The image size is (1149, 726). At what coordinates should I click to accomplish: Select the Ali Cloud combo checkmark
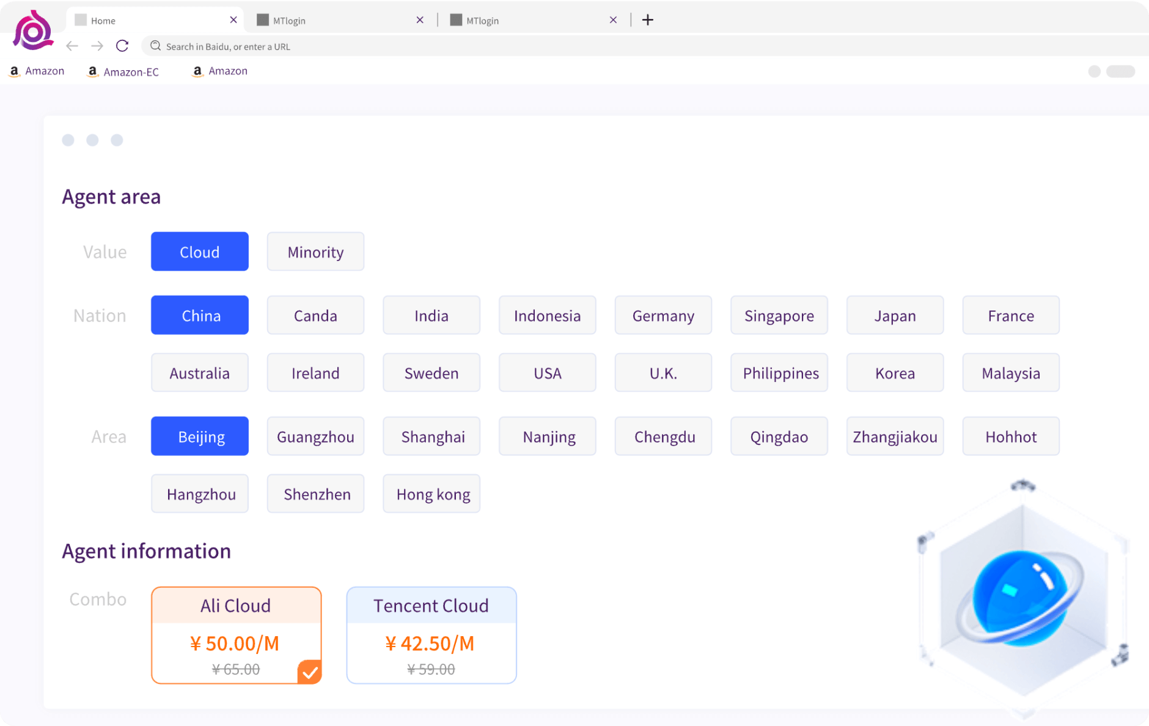coord(309,672)
